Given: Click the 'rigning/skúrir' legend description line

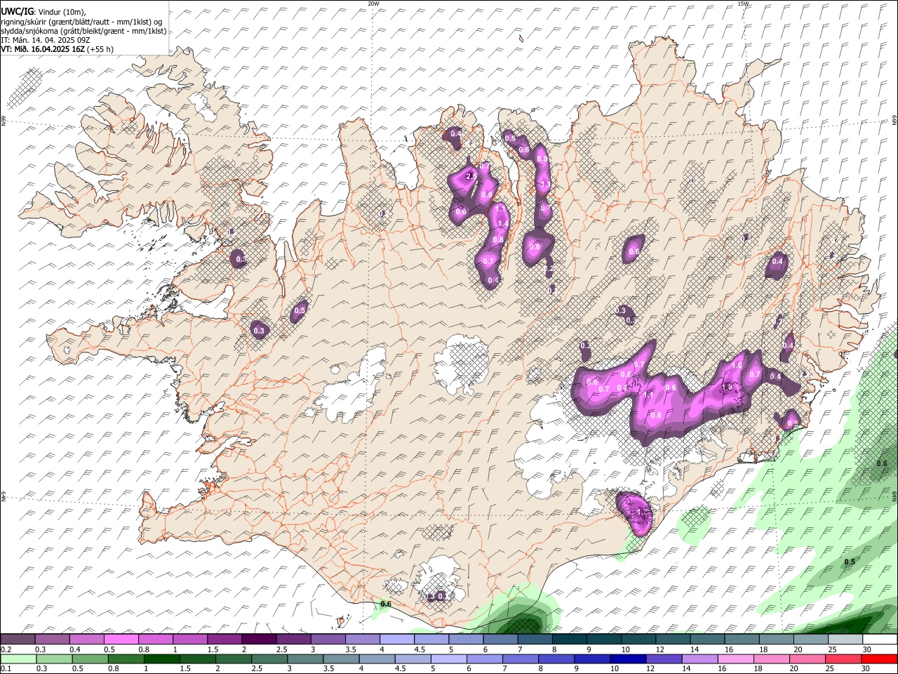Looking at the screenshot, I should click(81, 22).
